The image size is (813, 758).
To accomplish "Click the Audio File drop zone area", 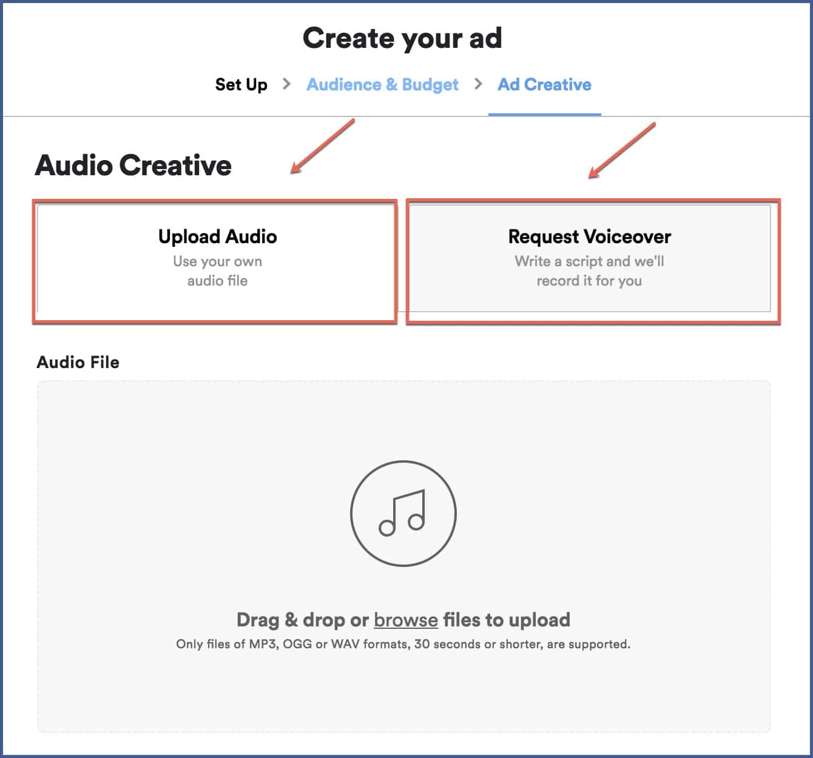I will (404, 557).
